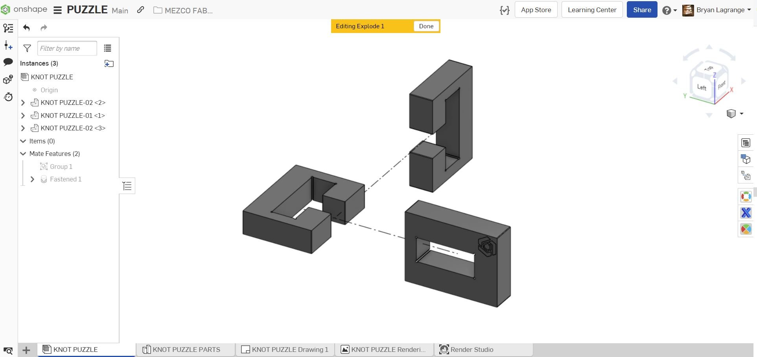Screen dimensions: 757x357
Task: Click the Share button
Action: click(642, 10)
